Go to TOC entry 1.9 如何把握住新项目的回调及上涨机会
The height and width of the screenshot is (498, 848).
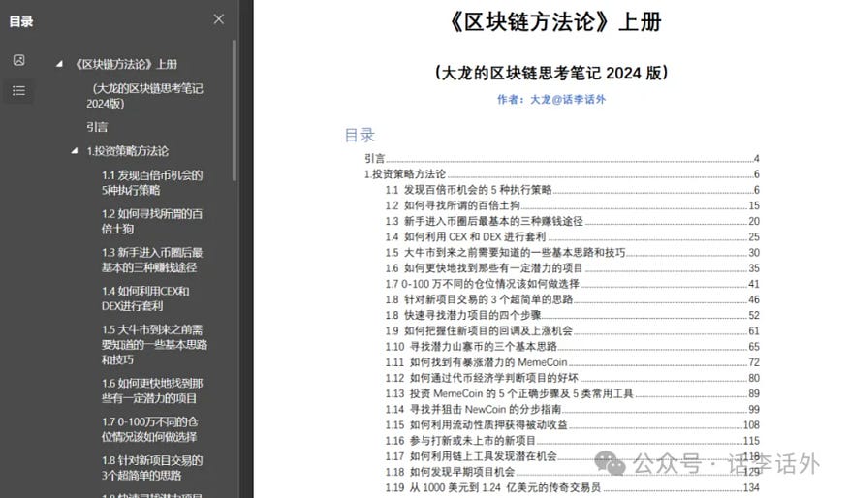coord(572,331)
